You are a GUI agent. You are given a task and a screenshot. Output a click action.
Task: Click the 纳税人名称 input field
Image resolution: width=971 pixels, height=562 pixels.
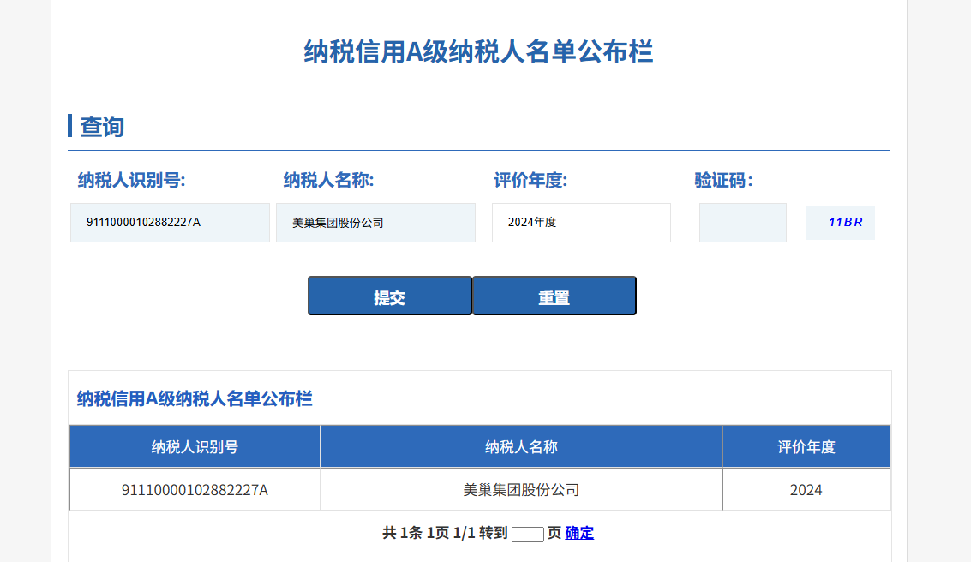coord(375,223)
